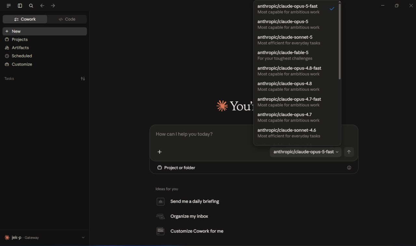Minimize the application window
Image resolution: width=416 pixels, height=246 pixels.
383,6
